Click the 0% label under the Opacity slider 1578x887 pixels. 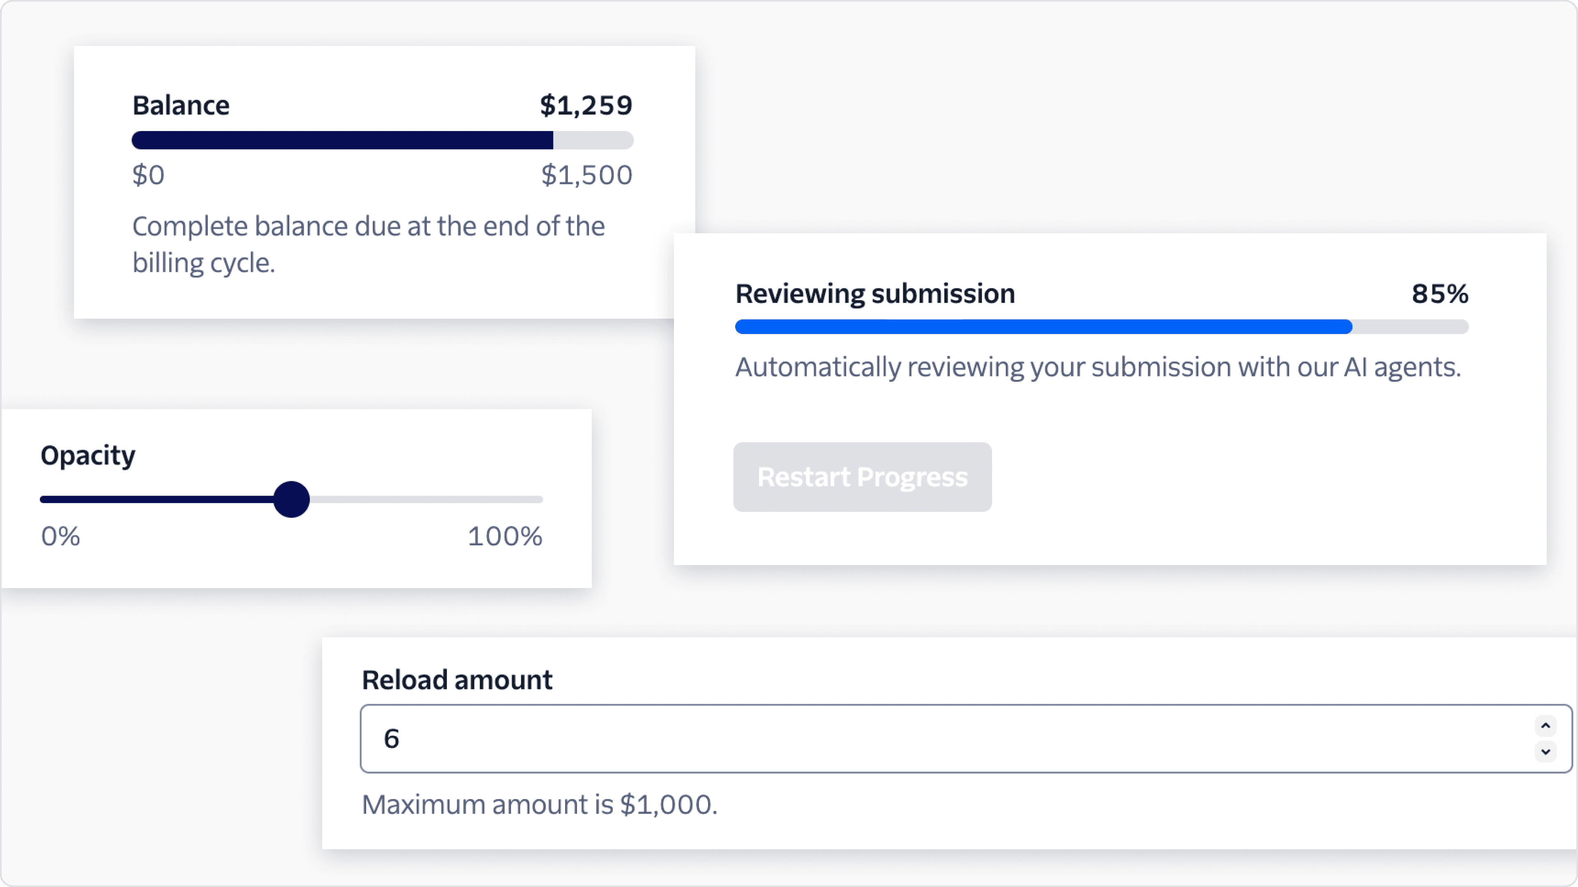(x=60, y=537)
